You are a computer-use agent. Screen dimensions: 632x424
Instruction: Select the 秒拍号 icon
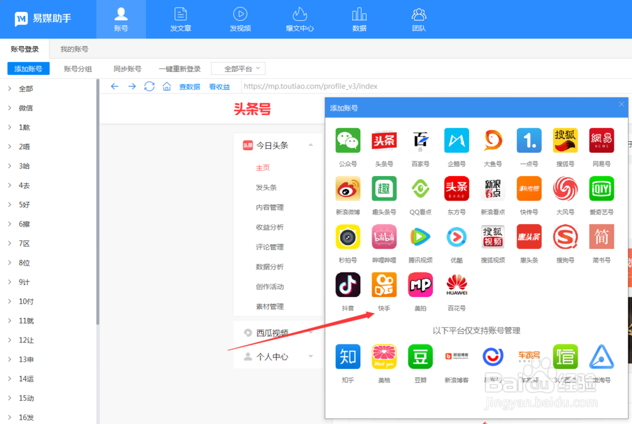tap(348, 237)
